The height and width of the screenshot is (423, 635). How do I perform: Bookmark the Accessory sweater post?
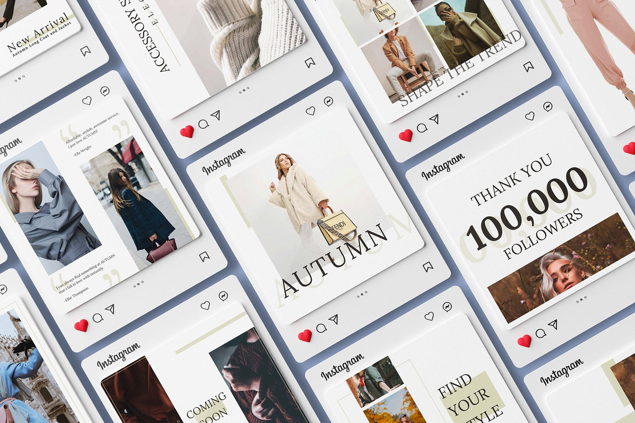click(x=310, y=62)
